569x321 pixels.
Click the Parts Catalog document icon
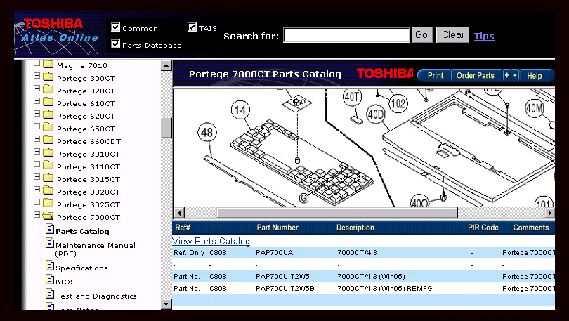coord(50,229)
